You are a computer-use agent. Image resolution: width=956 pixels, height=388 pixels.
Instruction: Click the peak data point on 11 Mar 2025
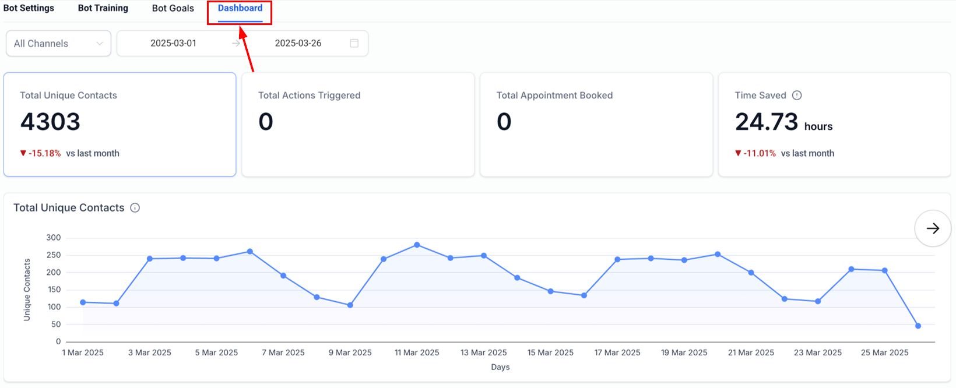[x=417, y=245]
